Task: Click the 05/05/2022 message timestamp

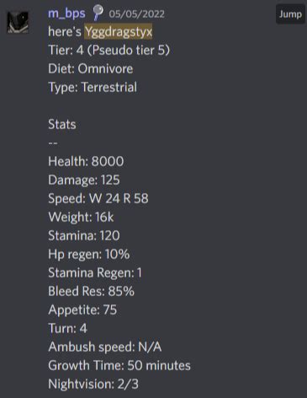Action: coord(136,14)
